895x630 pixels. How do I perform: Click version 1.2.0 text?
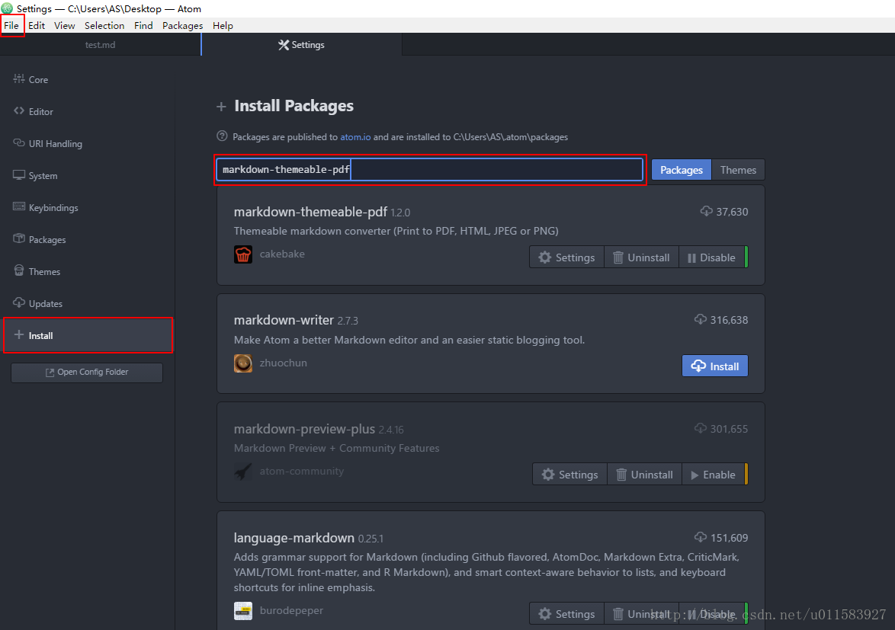pyautogui.click(x=400, y=213)
